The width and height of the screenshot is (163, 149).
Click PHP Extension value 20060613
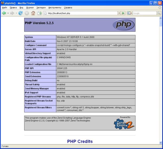(62, 72)
